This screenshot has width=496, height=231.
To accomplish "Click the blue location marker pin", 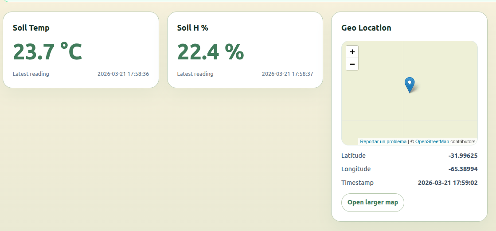I will pos(410,84).
